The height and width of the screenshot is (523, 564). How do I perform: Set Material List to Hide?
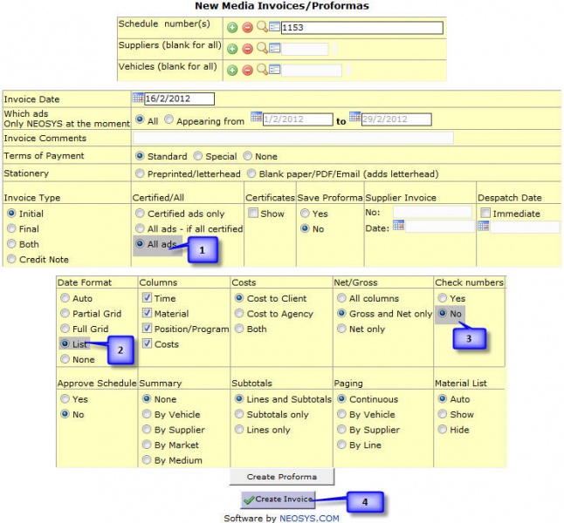coord(443,429)
